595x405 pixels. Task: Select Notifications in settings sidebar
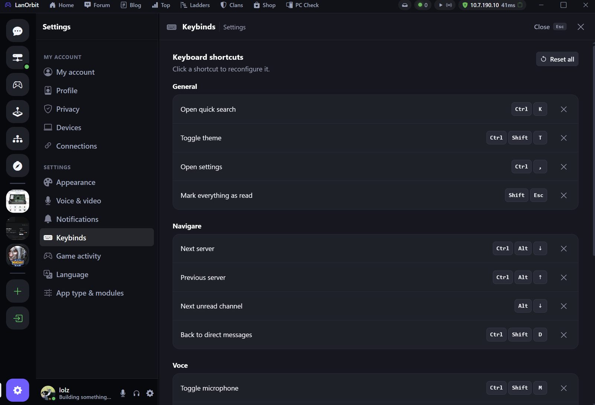(x=97, y=219)
